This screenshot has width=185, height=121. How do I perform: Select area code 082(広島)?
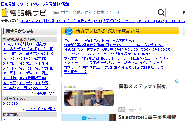[x=26, y=63]
